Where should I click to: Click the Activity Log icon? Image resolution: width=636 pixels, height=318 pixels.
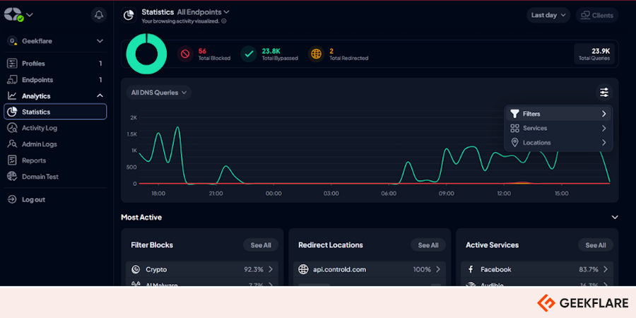(12, 128)
